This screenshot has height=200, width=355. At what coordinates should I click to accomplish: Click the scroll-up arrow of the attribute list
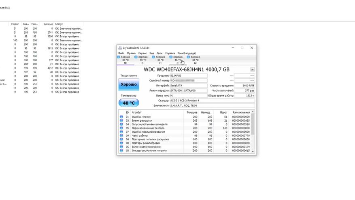tap(253, 112)
